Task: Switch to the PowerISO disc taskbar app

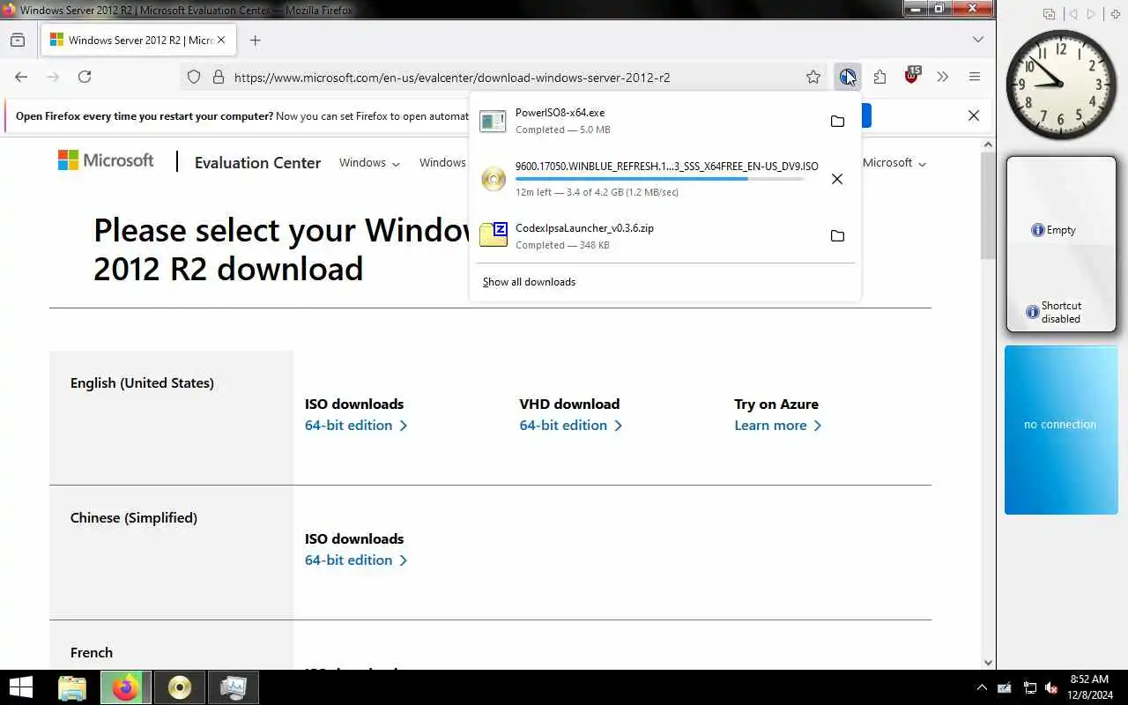Action: 180,687
